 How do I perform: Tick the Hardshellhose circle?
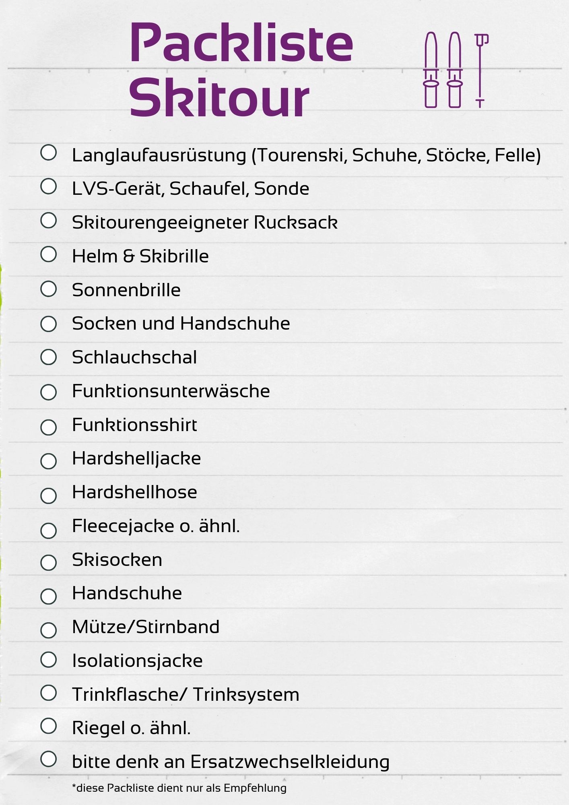tap(49, 495)
